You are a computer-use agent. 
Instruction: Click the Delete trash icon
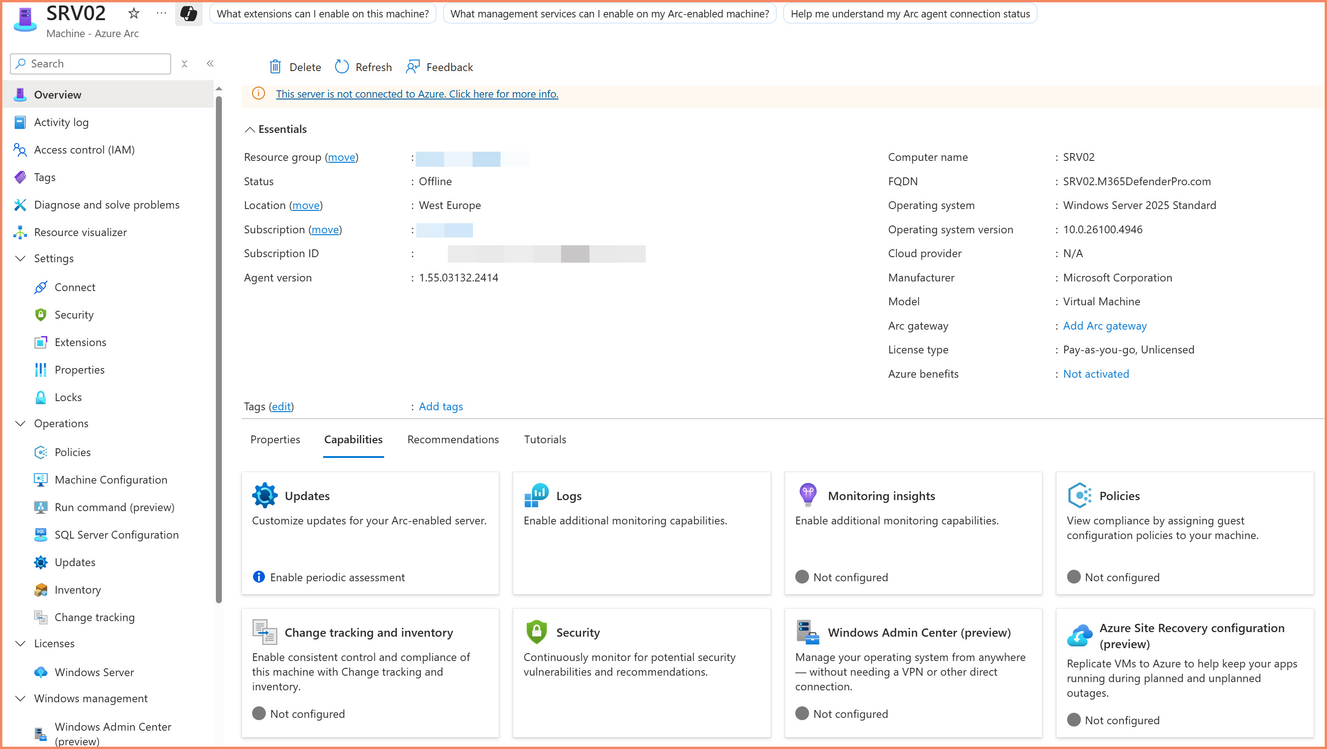(275, 67)
